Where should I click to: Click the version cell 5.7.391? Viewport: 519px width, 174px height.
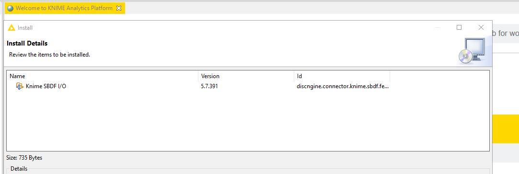(x=209, y=86)
